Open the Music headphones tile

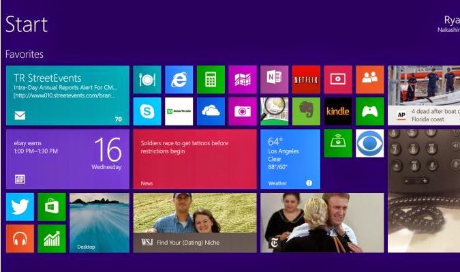20,239
